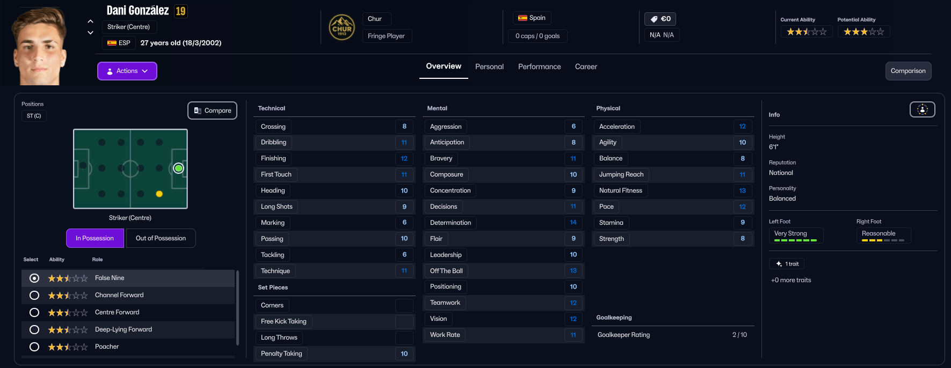The image size is (951, 368).
Task: Click the Finishing attribute row
Action: point(335,158)
